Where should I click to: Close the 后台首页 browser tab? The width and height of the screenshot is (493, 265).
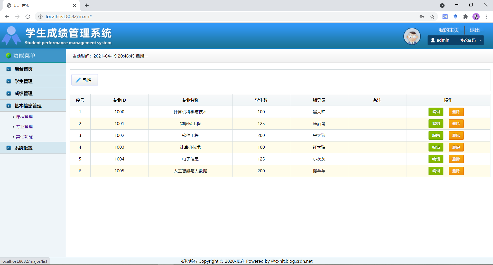point(75,5)
